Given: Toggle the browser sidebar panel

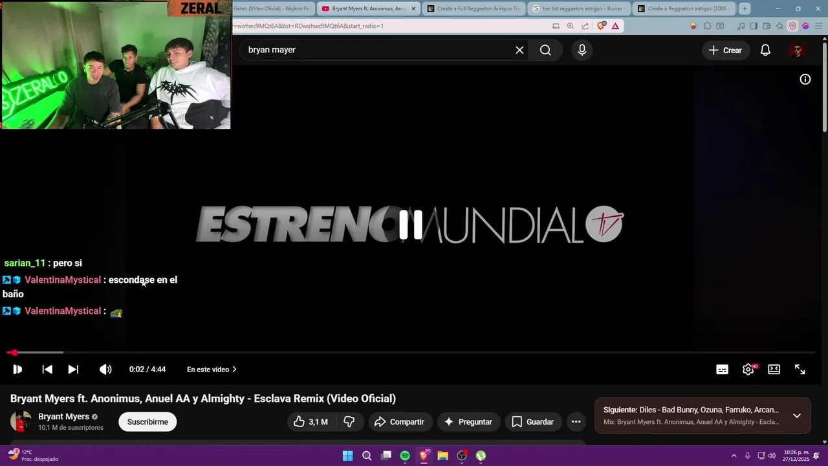Looking at the screenshot, I should [754, 26].
